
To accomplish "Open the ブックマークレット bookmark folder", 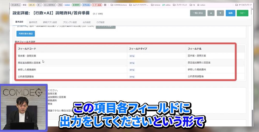I will click(x=181, y=5).
